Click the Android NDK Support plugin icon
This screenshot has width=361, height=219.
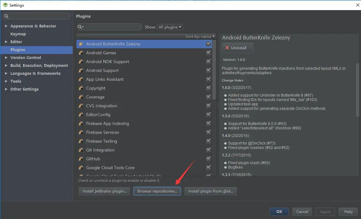tap(81, 62)
